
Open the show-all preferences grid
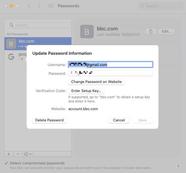51,6
